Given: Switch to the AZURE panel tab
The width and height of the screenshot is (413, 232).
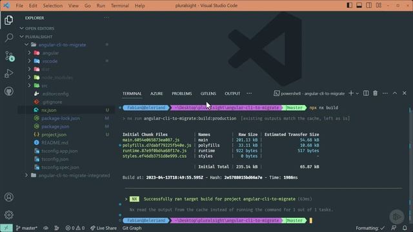Looking at the screenshot, I should (x=156, y=93).
